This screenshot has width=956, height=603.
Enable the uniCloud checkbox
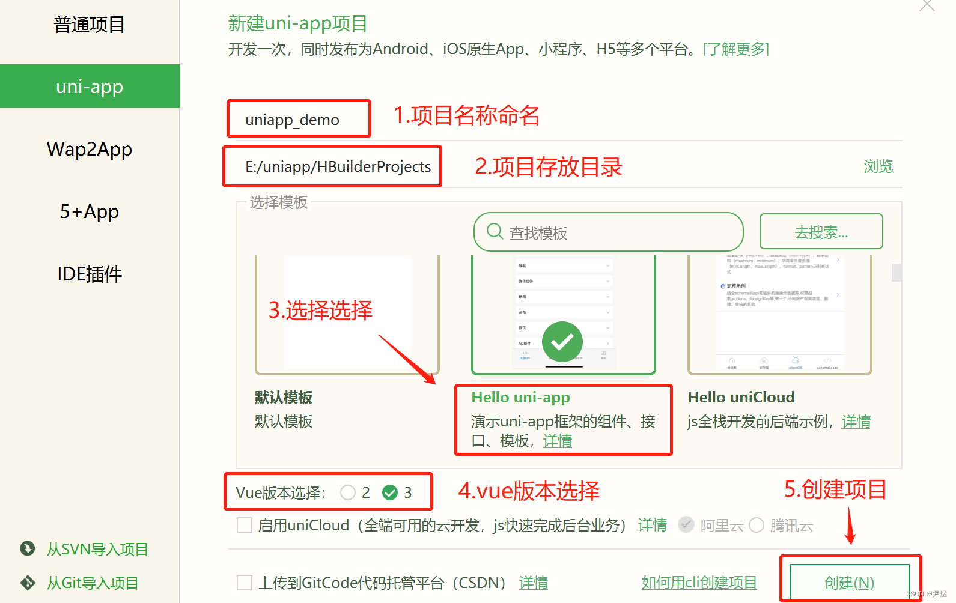point(245,525)
